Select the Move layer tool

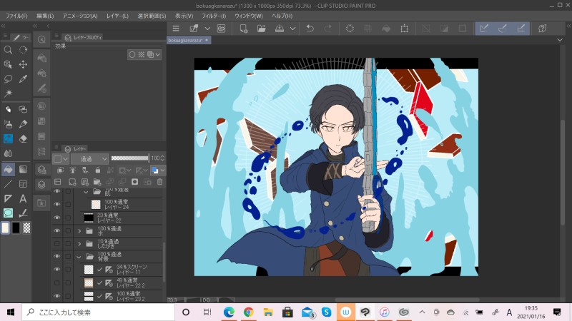coord(23,64)
